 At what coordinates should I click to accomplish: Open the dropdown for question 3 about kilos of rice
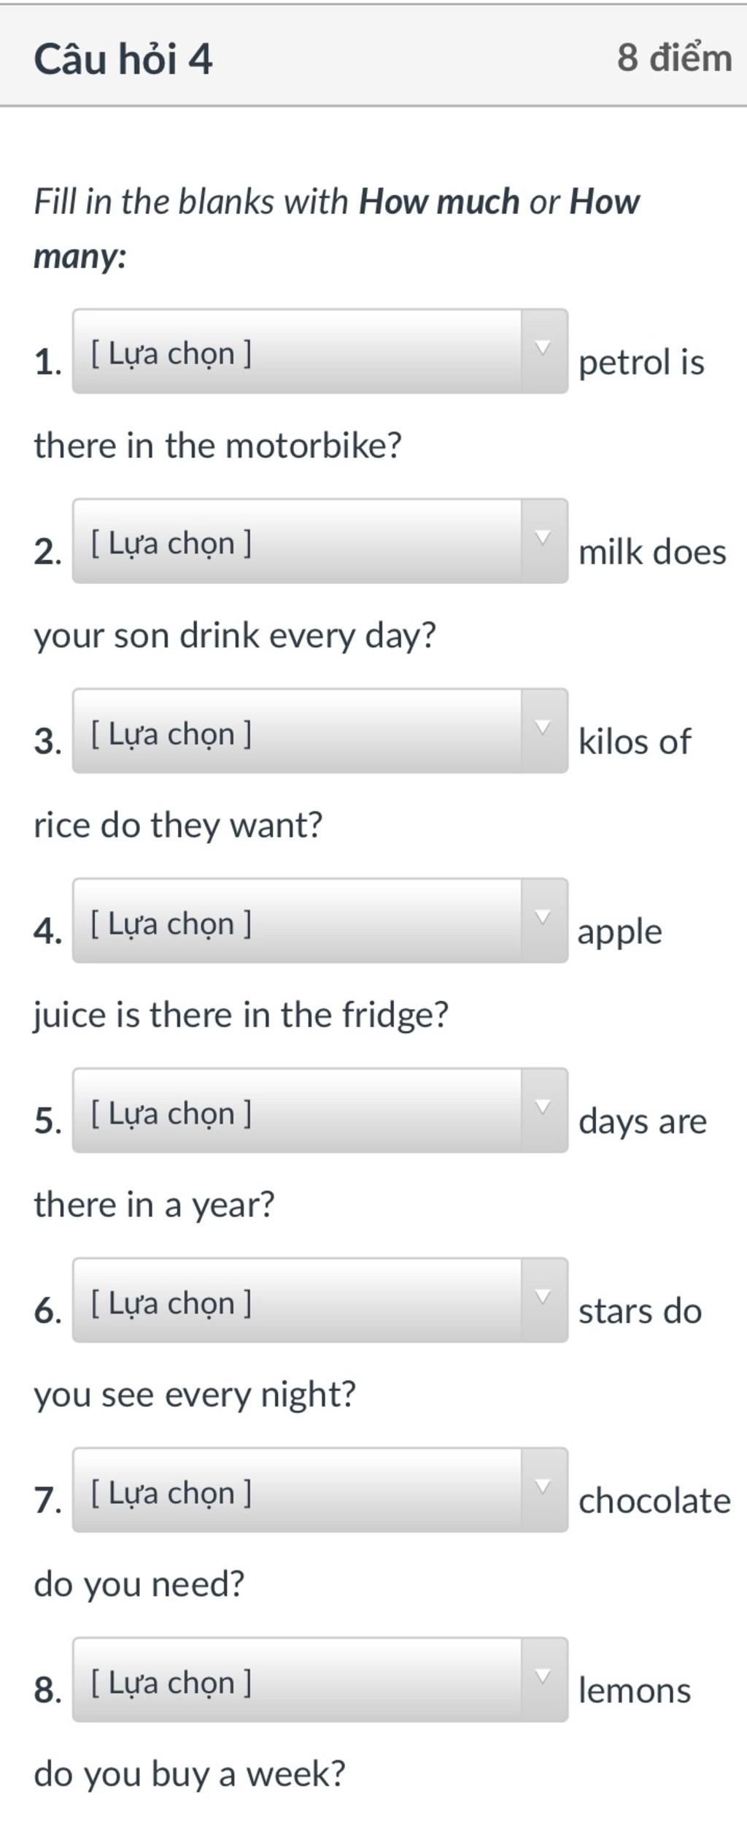tap(320, 731)
